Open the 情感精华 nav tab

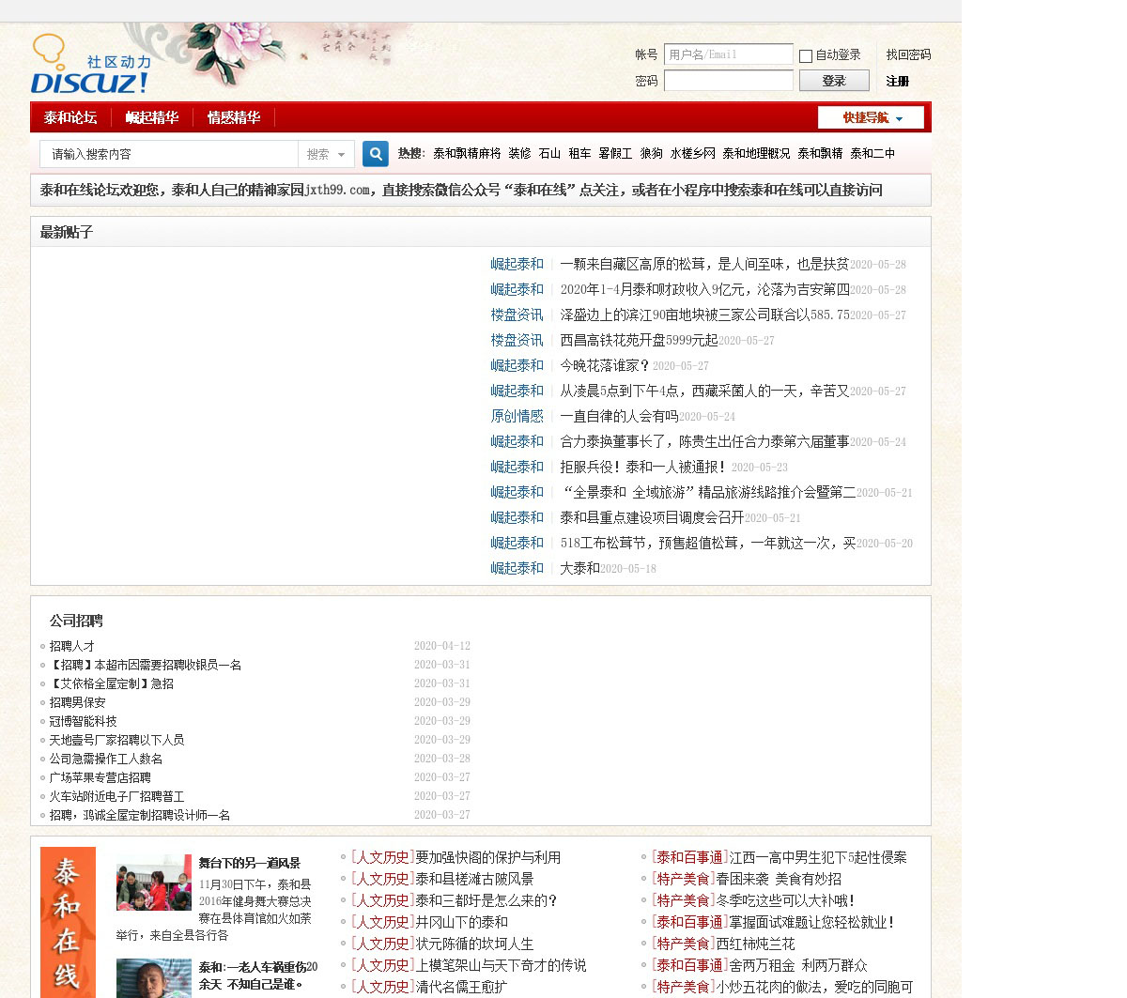tap(234, 117)
